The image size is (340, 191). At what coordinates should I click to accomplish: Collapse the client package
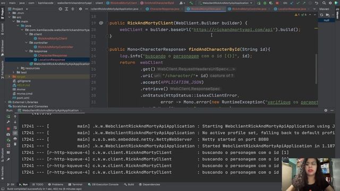27,34
